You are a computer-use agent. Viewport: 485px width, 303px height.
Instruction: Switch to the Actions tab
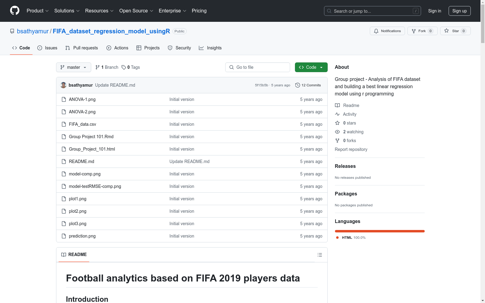(117, 48)
